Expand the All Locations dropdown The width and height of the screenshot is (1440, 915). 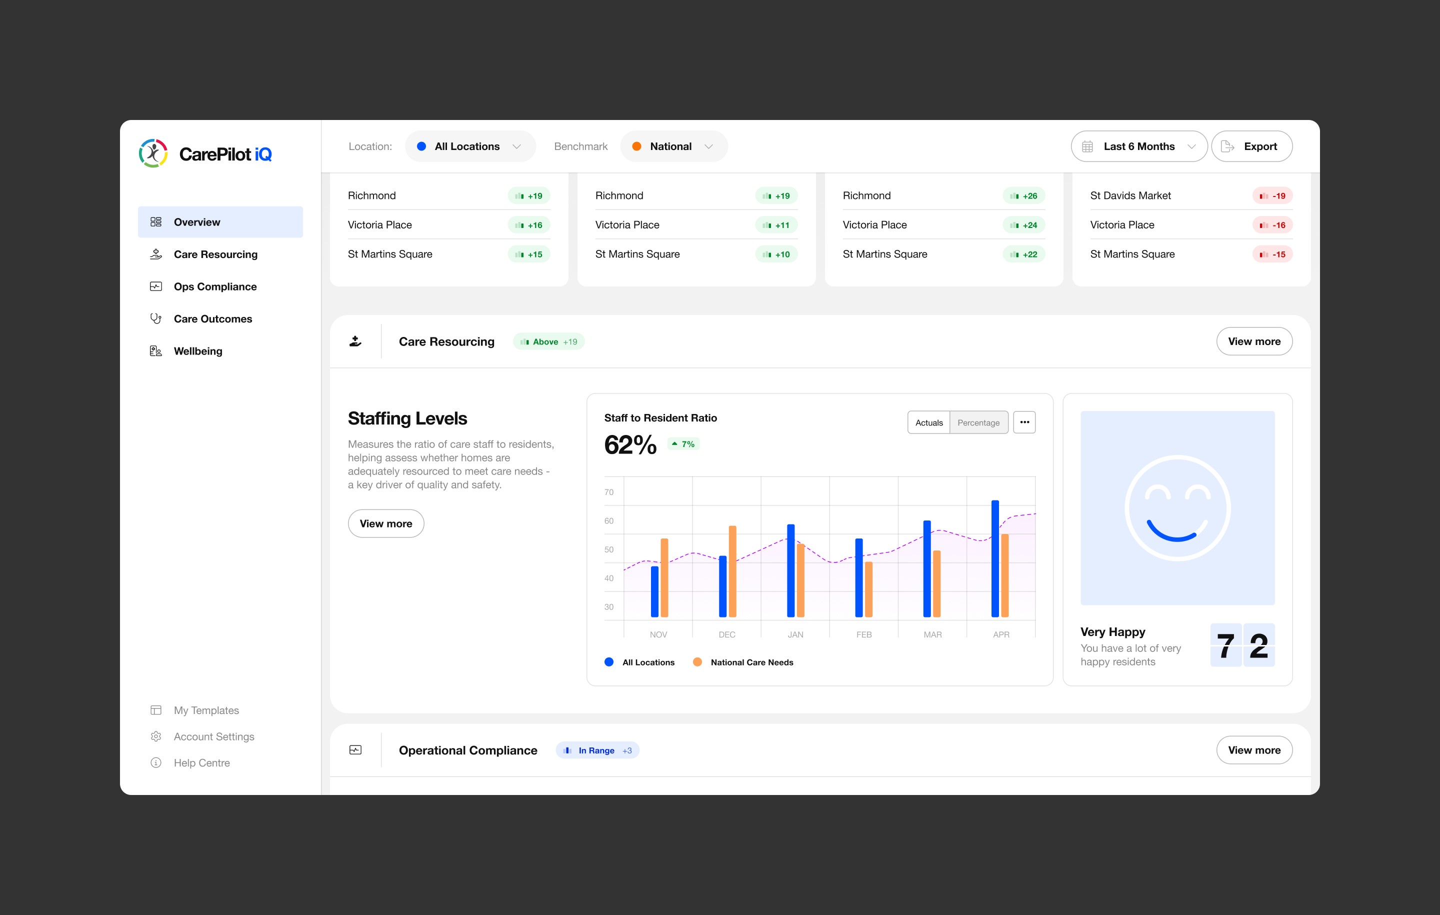click(470, 146)
